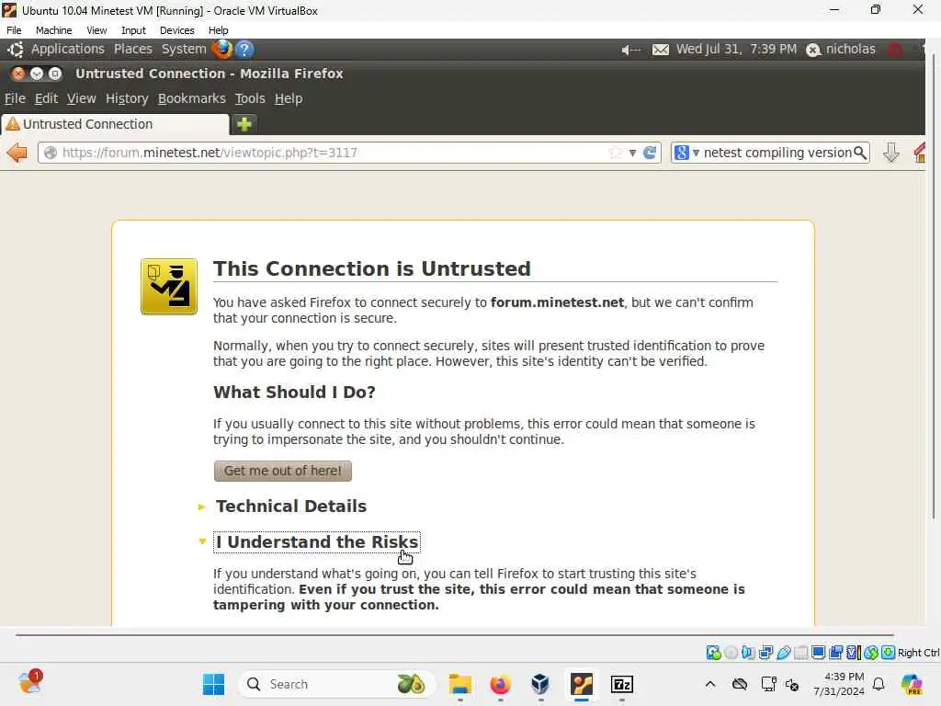Open Ubuntu Applications menu

point(68,50)
